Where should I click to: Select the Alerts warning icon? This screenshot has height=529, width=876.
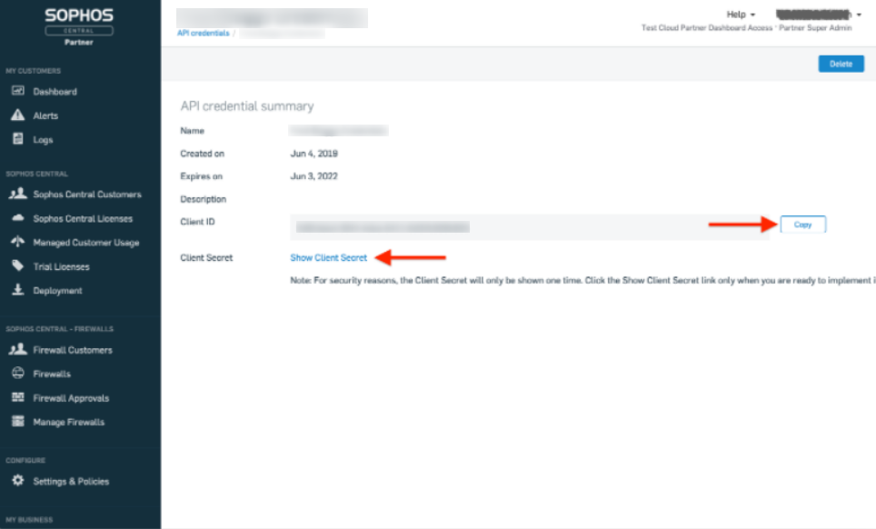click(x=16, y=115)
